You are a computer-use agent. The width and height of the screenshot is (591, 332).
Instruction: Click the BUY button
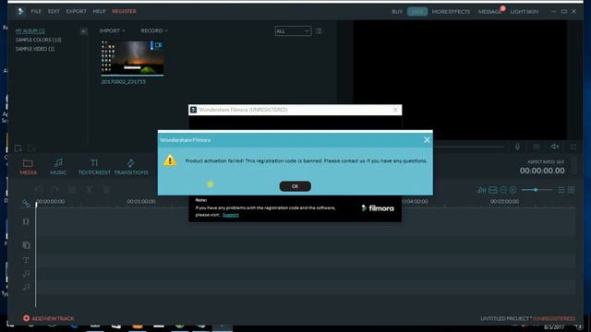click(397, 12)
